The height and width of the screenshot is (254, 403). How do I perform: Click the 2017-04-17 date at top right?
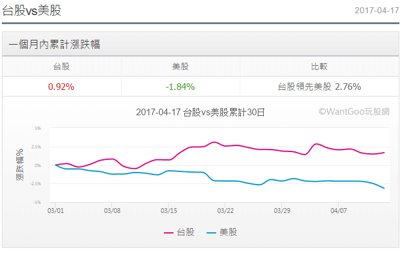pyautogui.click(x=376, y=11)
